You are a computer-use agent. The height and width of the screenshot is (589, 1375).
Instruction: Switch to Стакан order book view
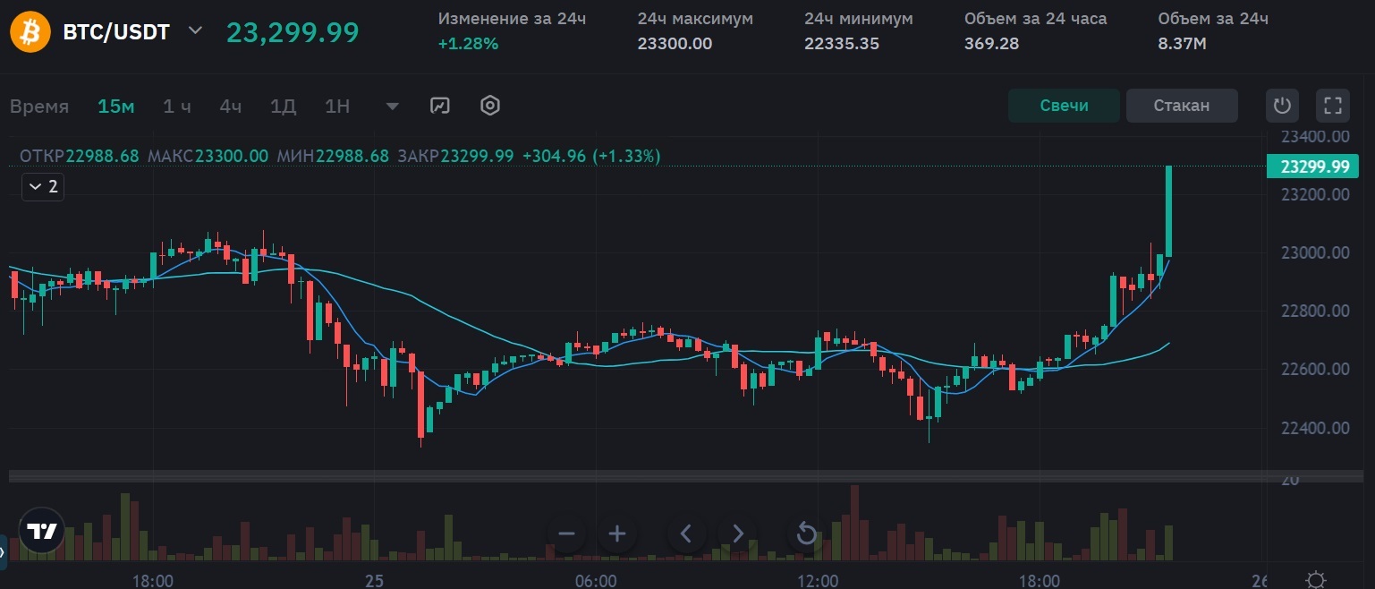tap(1181, 106)
